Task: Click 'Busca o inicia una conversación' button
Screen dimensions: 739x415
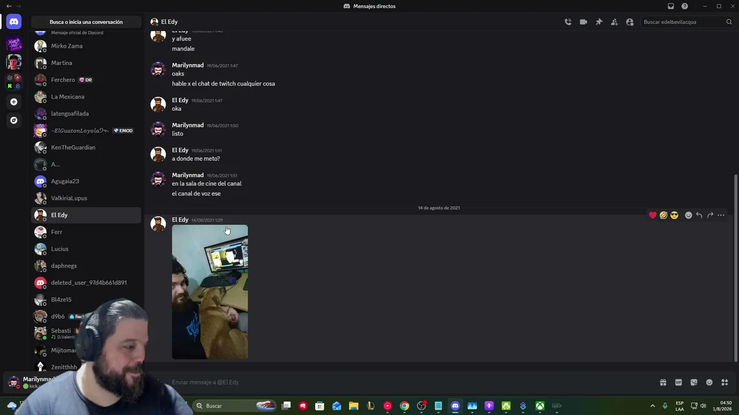Action: tap(86, 22)
